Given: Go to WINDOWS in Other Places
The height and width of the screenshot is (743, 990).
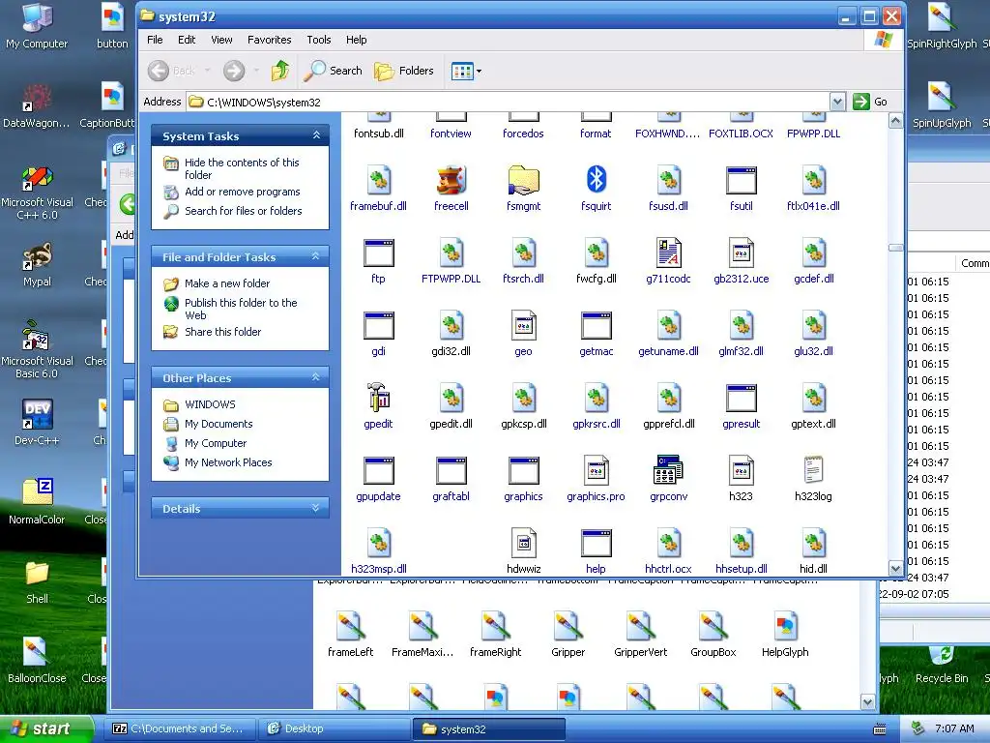Looking at the screenshot, I should click(x=210, y=404).
